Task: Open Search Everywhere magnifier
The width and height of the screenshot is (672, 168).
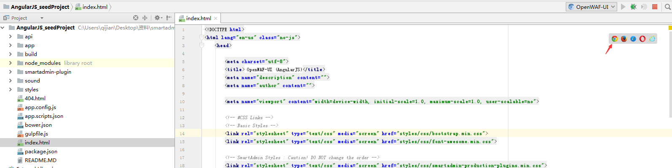Action: click(668, 7)
